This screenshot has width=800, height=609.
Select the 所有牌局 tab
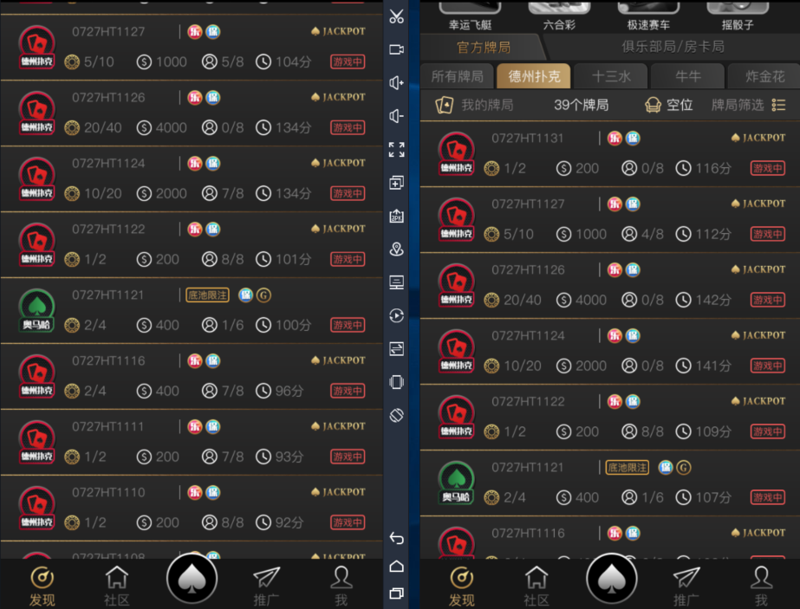[457, 76]
